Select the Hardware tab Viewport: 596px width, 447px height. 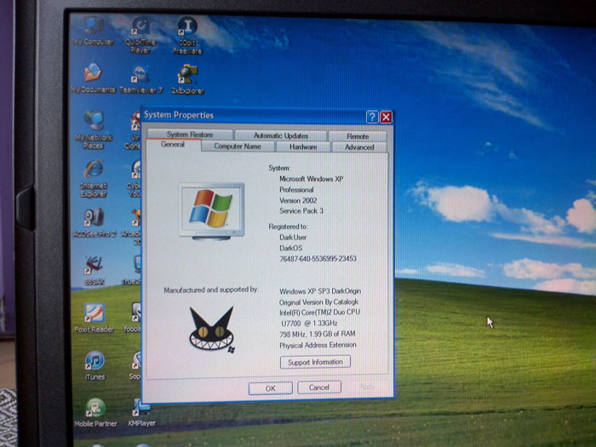pos(303,146)
